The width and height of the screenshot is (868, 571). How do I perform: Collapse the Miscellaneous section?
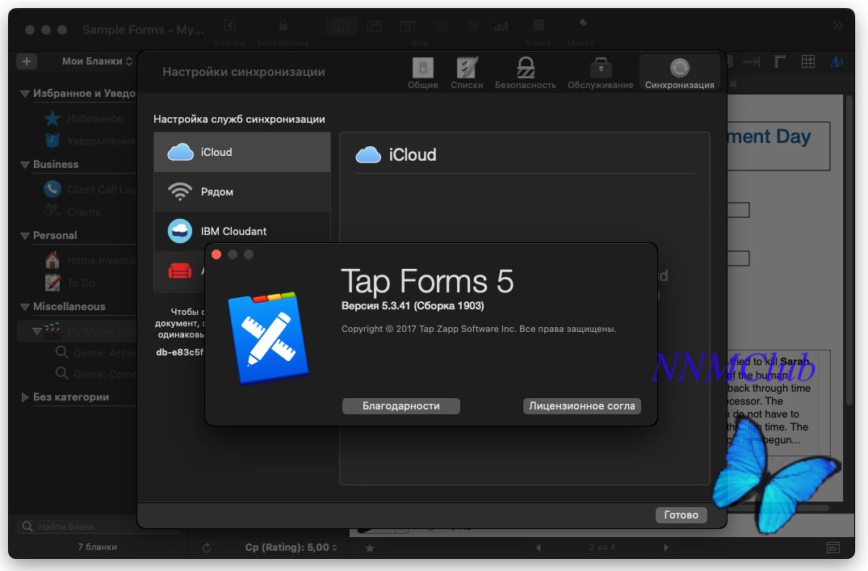tap(24, 306)
